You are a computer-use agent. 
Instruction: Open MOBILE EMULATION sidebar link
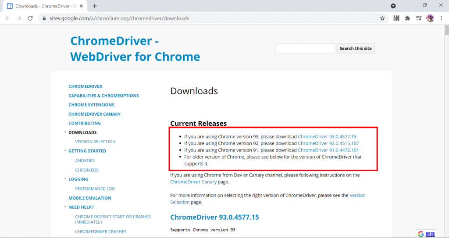[x=89, y=198]
